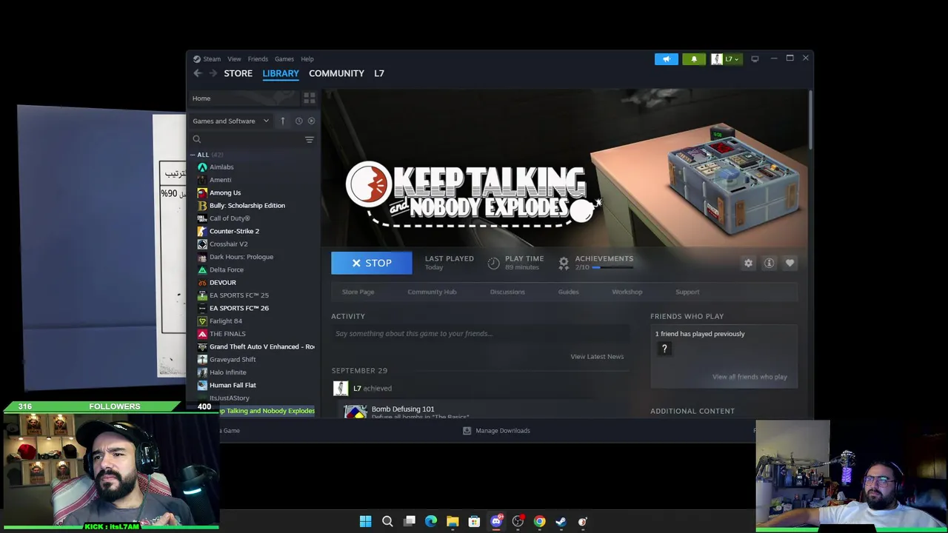Open the Steam announcements megaphone button

pos(666,59)
